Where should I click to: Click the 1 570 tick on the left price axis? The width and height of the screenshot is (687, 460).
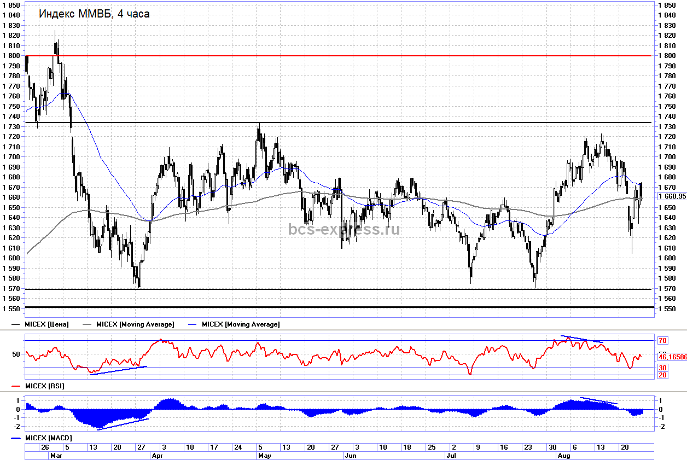[x=11, y=289]
